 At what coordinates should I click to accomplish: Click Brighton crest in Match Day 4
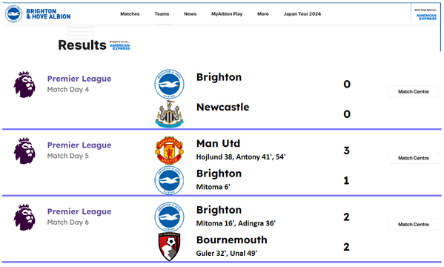169,85
